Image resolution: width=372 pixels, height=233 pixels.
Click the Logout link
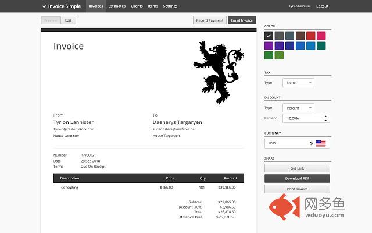click(x=322, y=6)
